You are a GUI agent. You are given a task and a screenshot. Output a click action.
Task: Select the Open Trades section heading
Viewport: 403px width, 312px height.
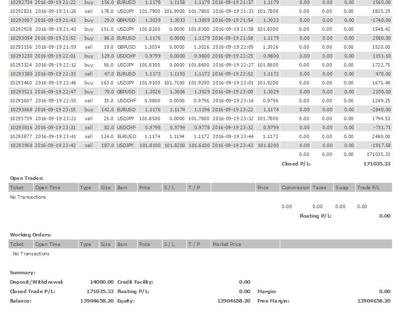pos(26,177)
